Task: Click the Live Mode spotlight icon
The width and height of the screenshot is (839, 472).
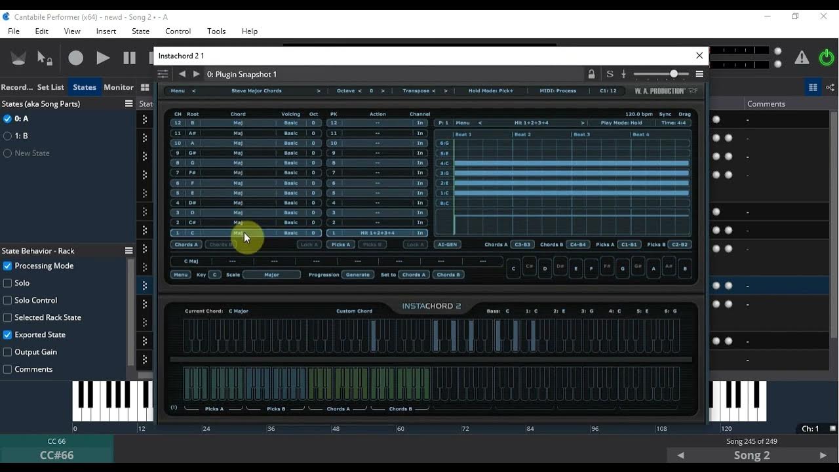Action: click(x=18, y=58)
